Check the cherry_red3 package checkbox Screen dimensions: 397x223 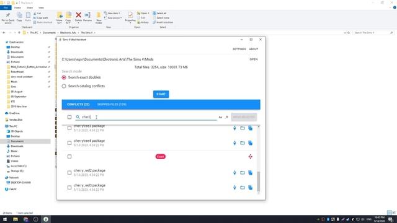pos(69,188)
